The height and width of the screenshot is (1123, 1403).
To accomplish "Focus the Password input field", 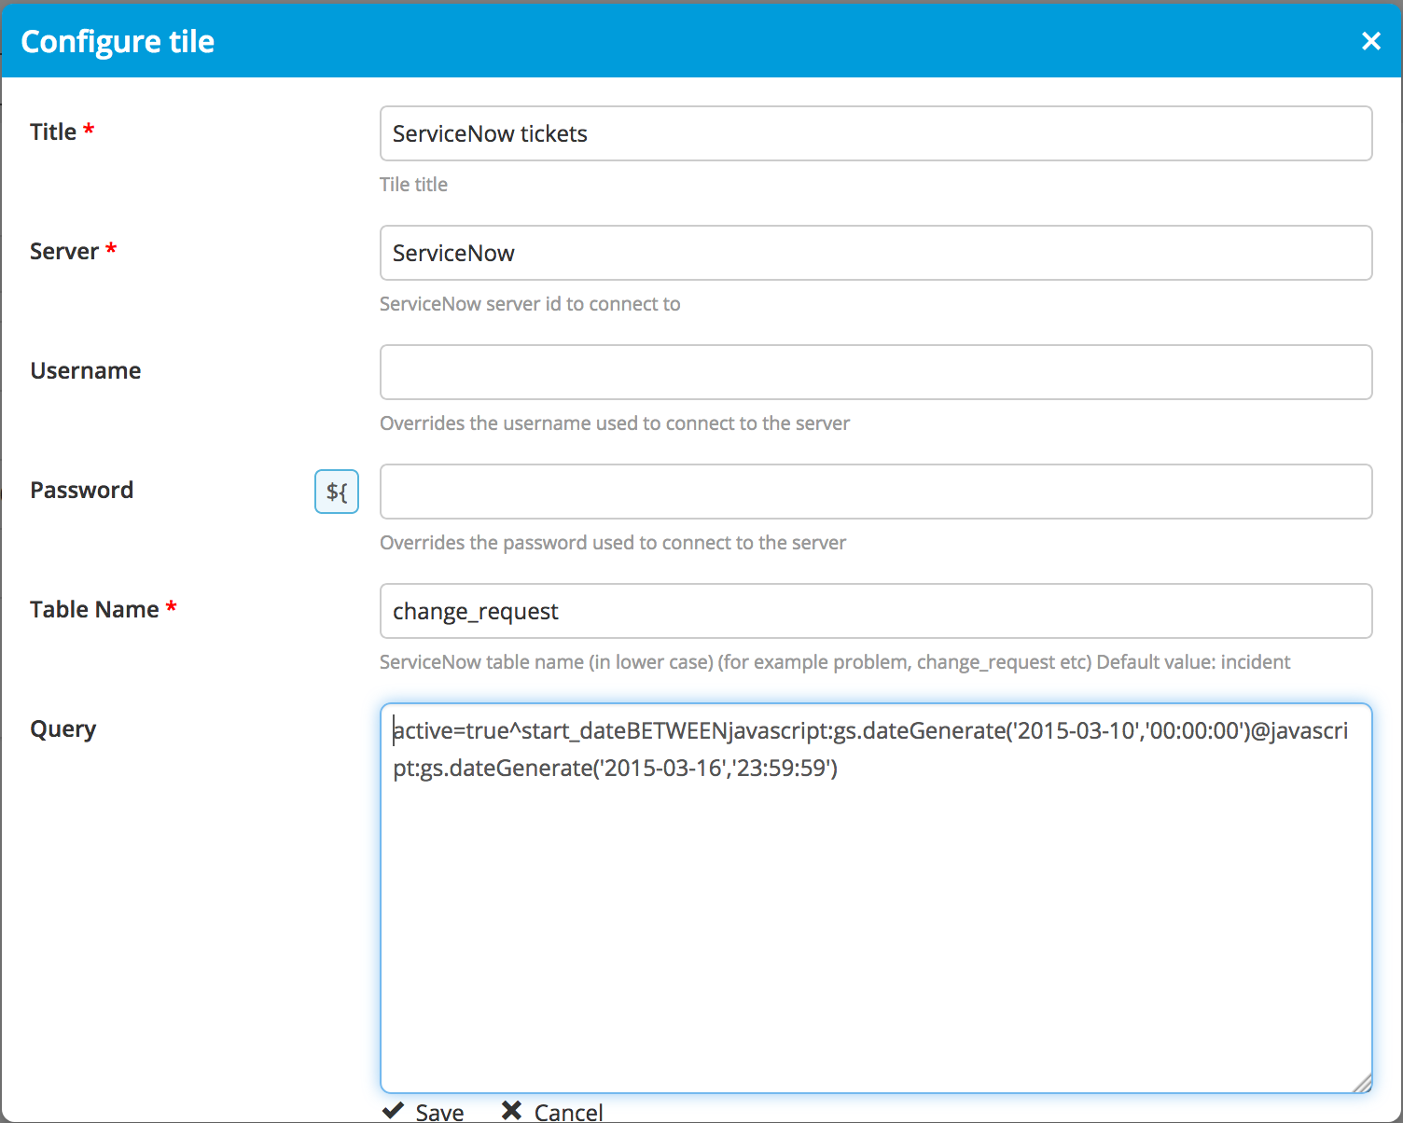I will coord(876,492).
